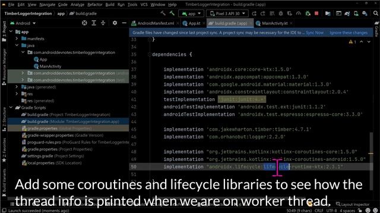The height and width of the screenshot is (213, 380).
Task: Expand the res folder
Action: (x=17, y=93)
